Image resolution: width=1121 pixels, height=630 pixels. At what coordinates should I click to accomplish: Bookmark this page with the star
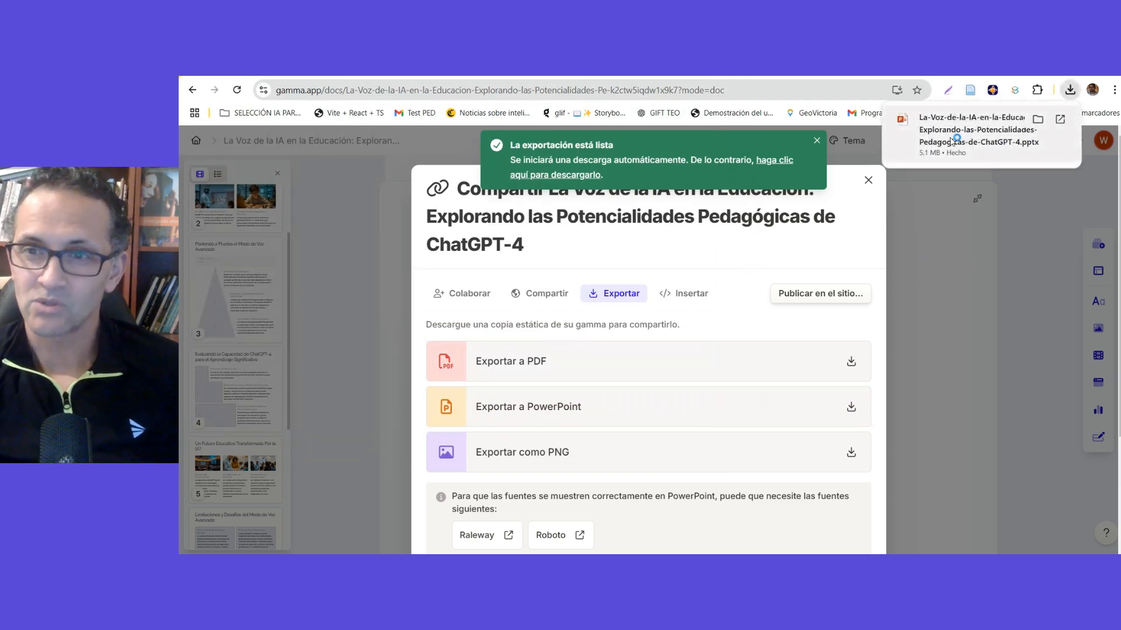click(x=917, y=90)
